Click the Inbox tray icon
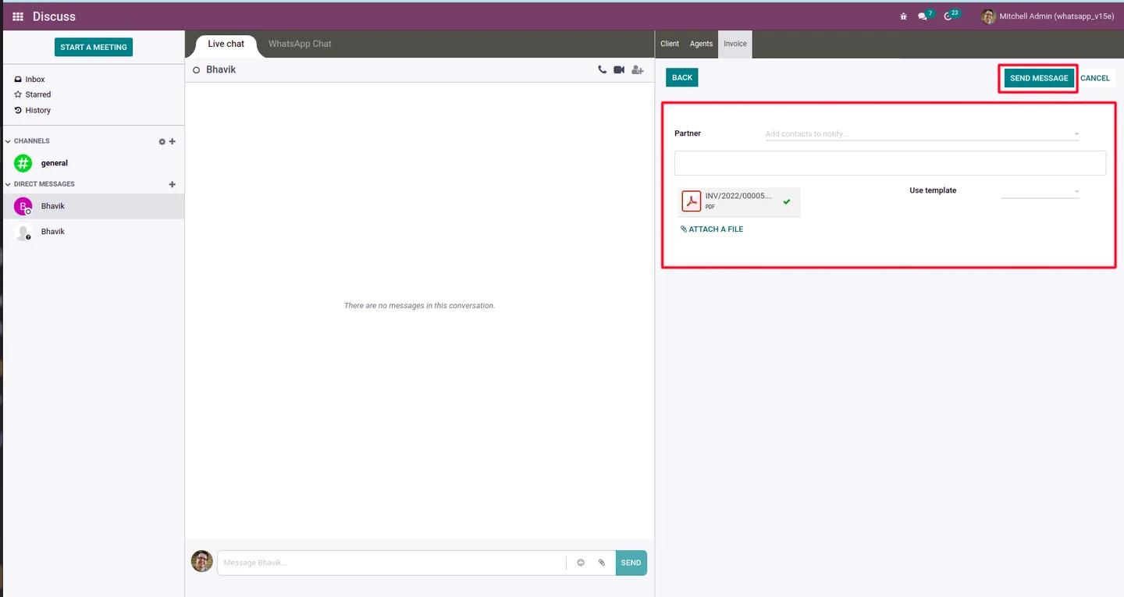Viewport: 1124px width, 597px height. (18, 80)
